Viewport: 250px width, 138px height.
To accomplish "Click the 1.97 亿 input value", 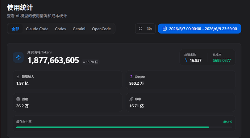I will 22,84.
